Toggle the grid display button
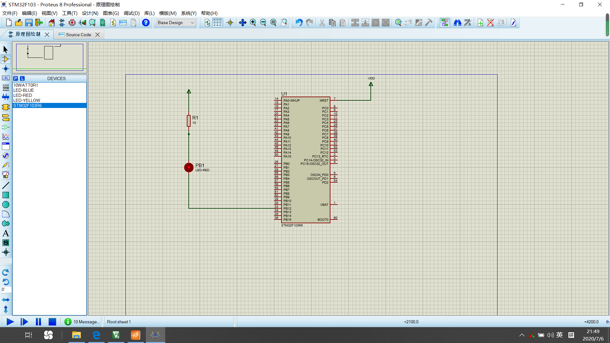610x343 pixels. pyautogui.click(x=217, y=23)
